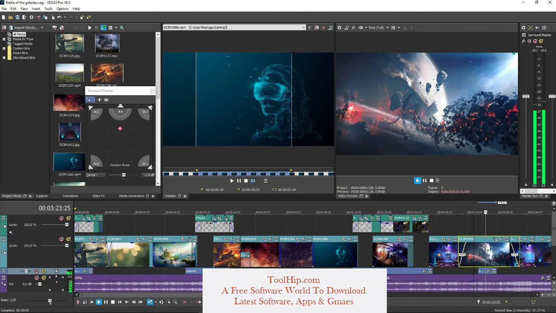Mute the Surround Master bus
Image resolution: width=556 pixels, height=313 pixels.
(535, 41)
